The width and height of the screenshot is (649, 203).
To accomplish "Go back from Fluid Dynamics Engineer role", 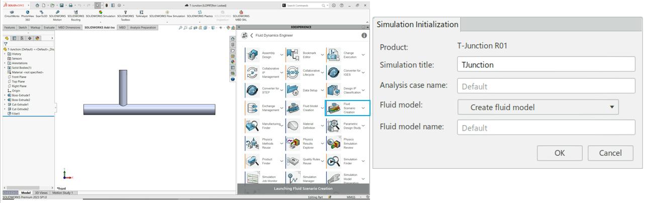I will pos(252,36).
